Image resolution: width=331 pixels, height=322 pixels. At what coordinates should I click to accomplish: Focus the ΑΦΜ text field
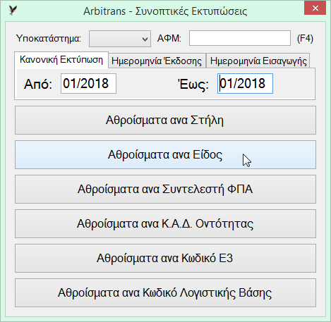coord(240,38)
